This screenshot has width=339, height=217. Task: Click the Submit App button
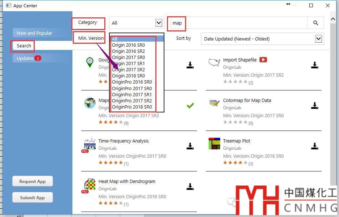33,197
